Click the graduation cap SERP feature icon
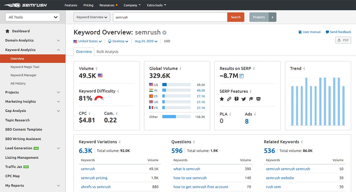Viewport: 356px width, 192px height. pos(251,99)
